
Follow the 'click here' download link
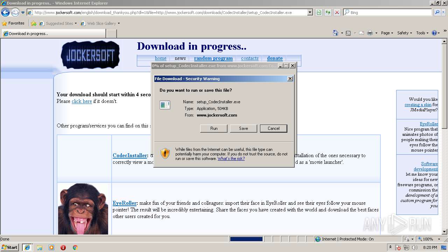pos(82,101)
